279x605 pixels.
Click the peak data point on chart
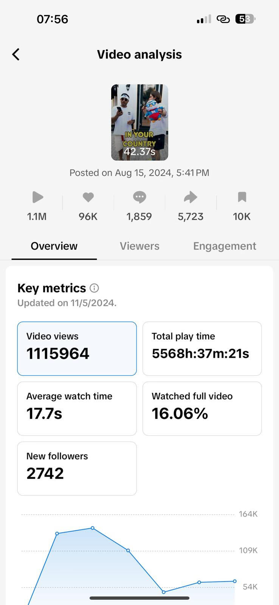pyautogui.click(x=93, y=528)
